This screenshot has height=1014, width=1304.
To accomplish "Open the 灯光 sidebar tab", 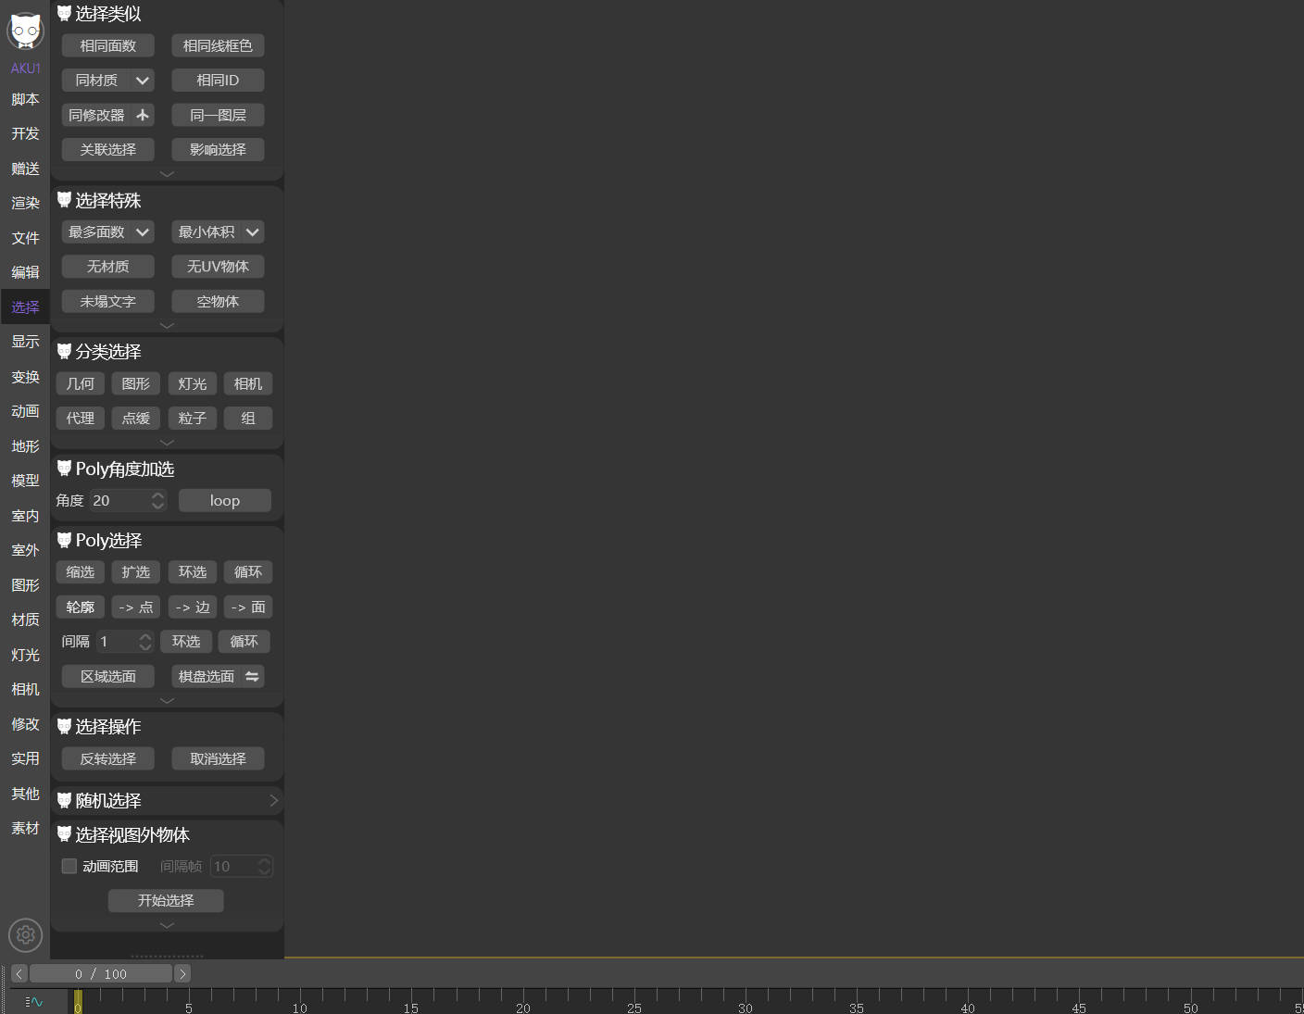I will pos(25,655).
